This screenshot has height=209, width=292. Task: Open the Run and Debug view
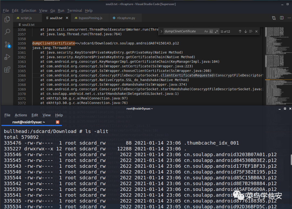tap(7, 57)
